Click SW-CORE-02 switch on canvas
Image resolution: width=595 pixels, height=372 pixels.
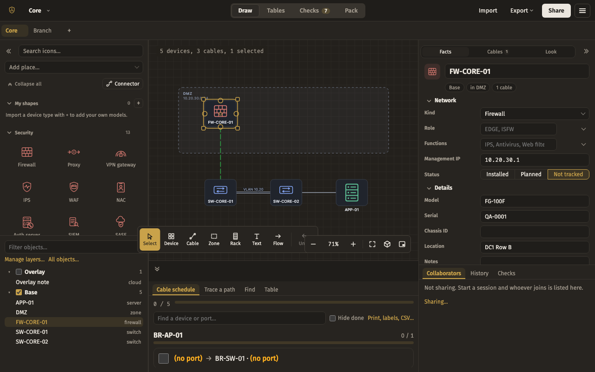286,193
